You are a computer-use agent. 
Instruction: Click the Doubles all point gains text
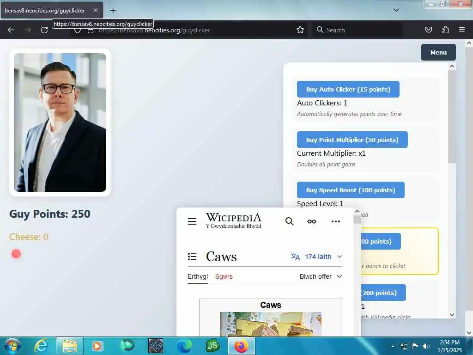326,164
